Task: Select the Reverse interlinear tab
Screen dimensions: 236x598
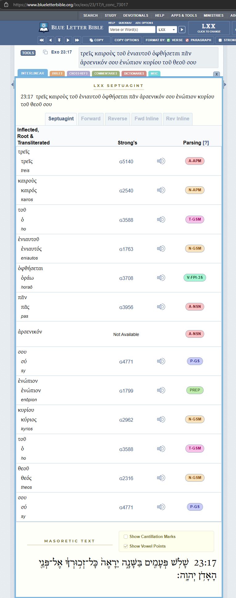Action: pos(117,119)
